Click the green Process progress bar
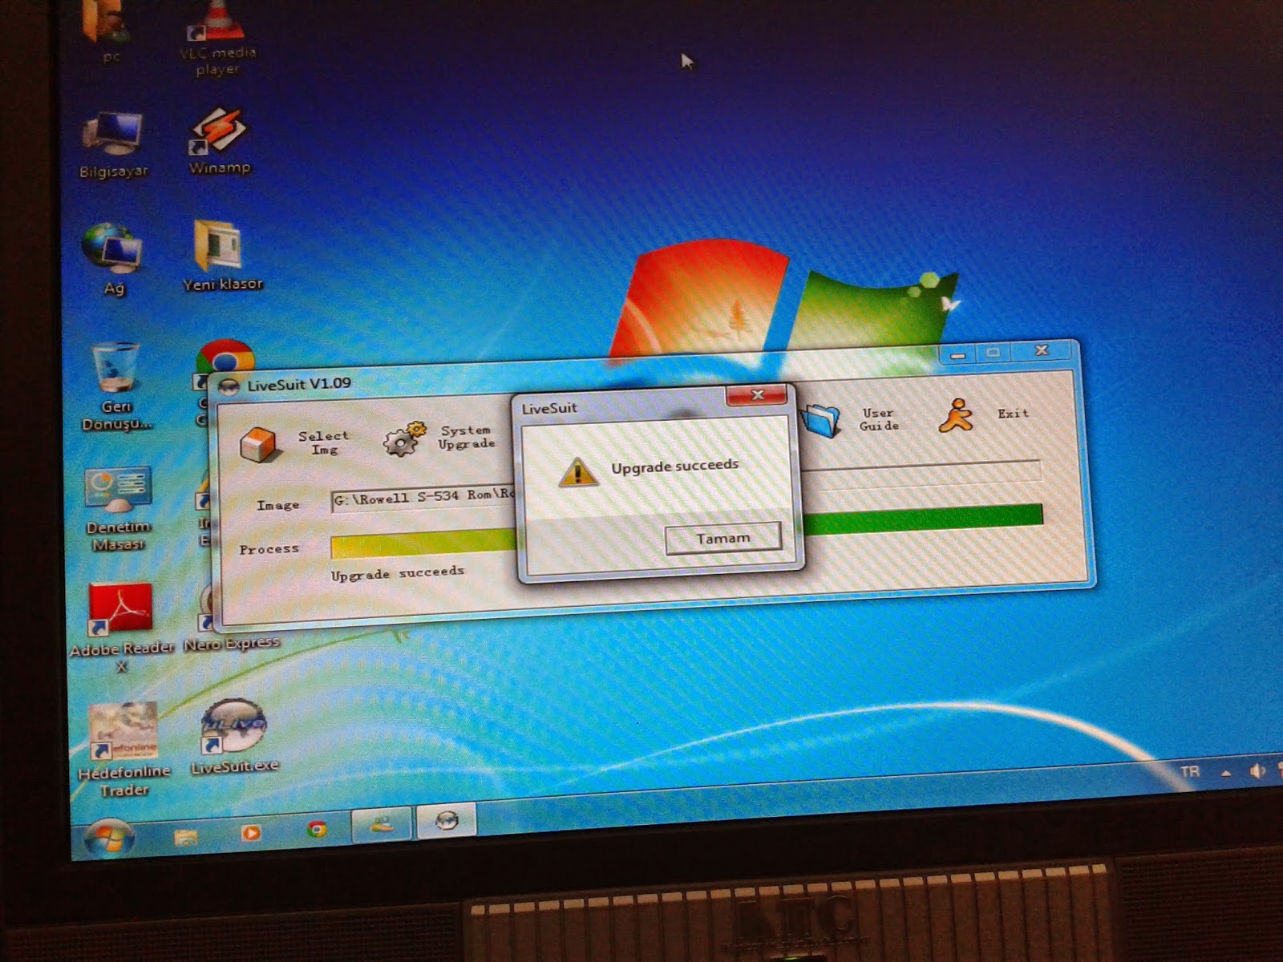The height and width of the screenshot is (962, 1283). coord(686,532)
